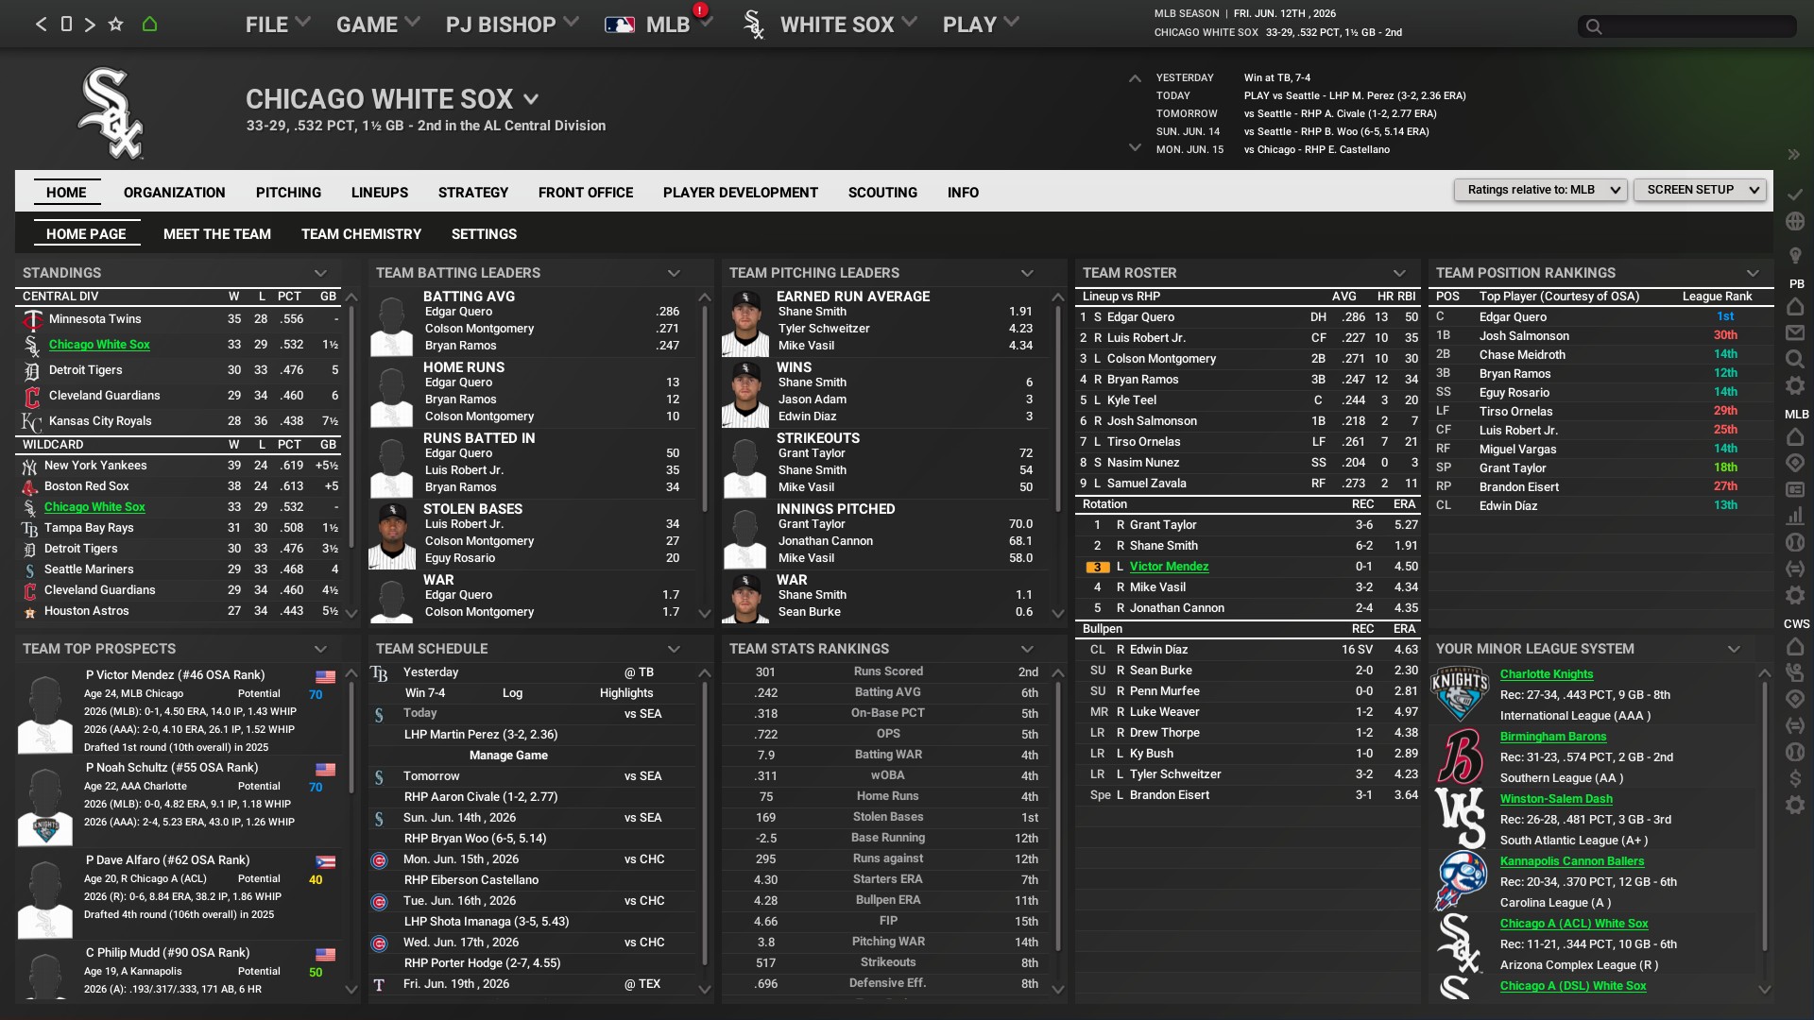The height and width of the screenshot is (1020, 1814).
Task: Expand the Team Batting Leaders panel chevron
Action: pos(674,274)
